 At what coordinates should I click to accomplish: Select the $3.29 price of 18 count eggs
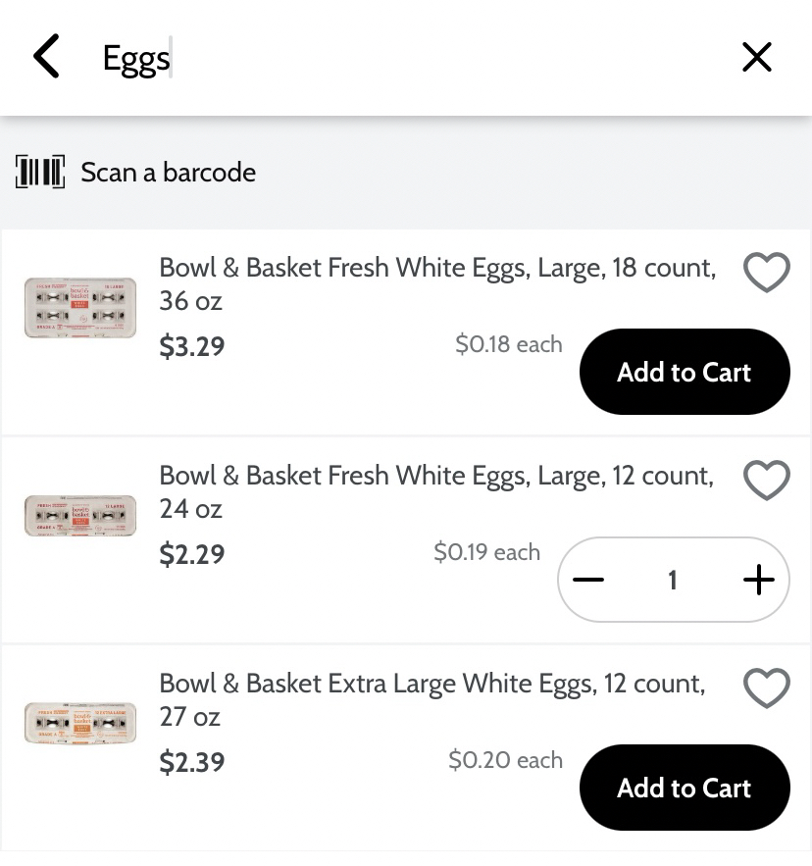point(192,347)
